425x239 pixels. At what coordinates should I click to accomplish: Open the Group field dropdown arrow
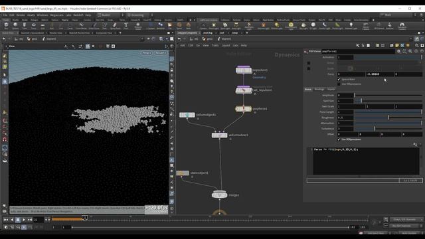coord(420,63)
